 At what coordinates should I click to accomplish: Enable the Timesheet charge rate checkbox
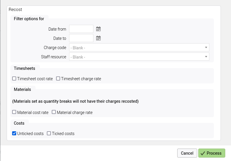coord(58,78)
